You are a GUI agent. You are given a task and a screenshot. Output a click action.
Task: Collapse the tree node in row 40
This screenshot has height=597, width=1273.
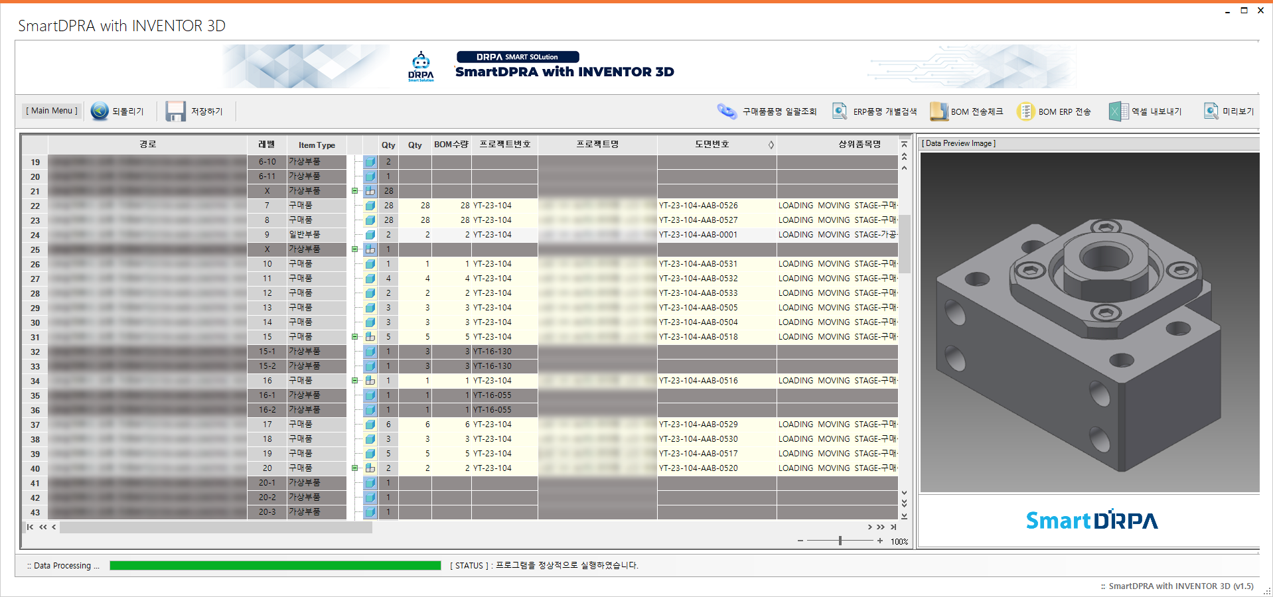[x=355, y=468]
